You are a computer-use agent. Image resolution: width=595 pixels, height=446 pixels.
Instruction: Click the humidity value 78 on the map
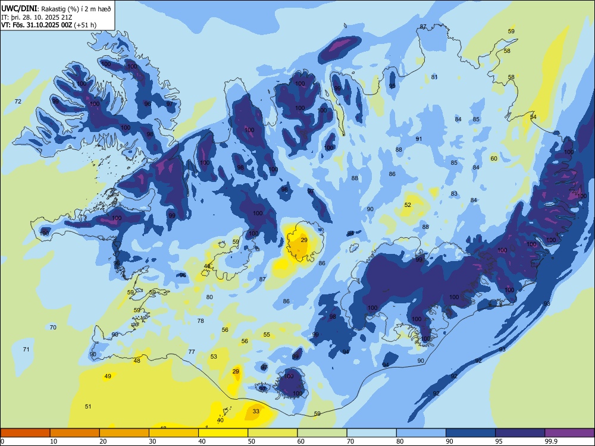201,321
